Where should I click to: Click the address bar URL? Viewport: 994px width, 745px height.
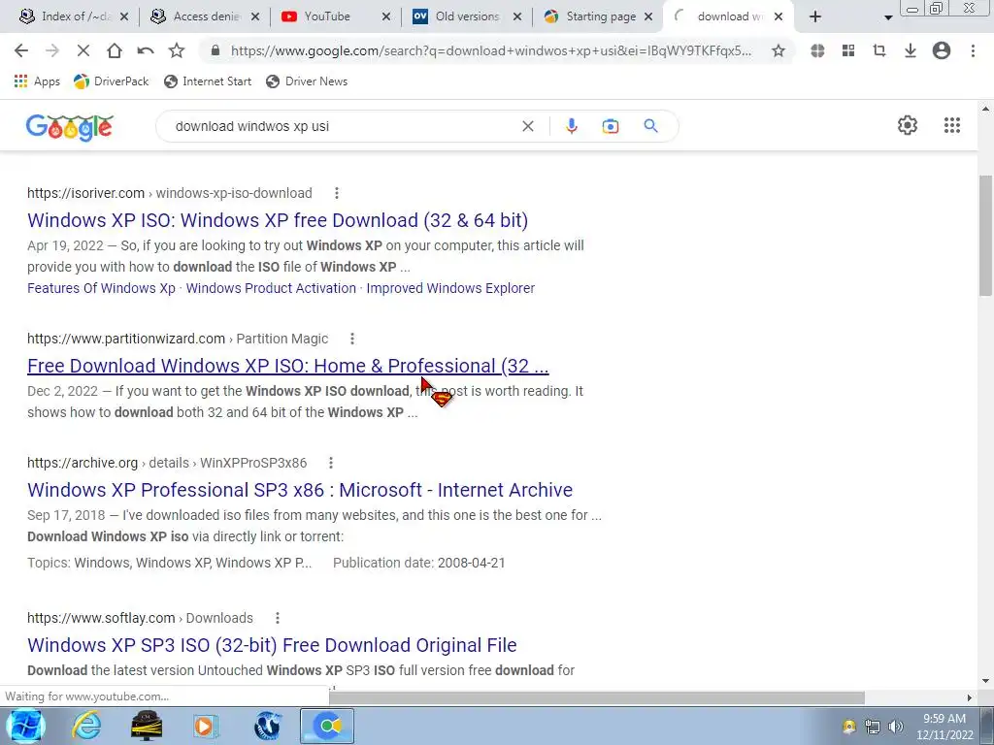click(x=491, y=50)
